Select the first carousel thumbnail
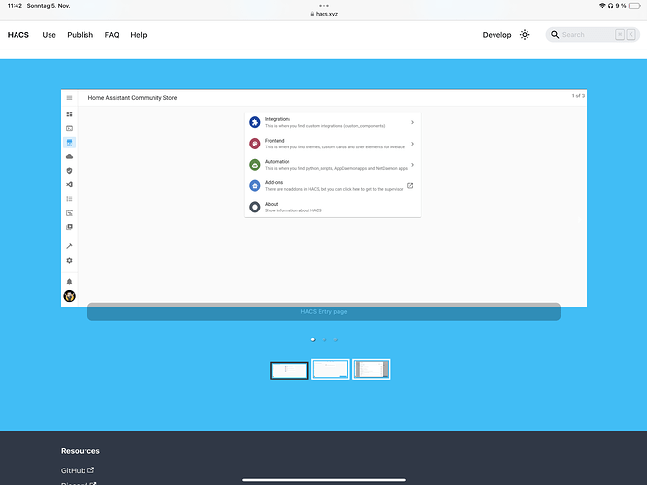The image size is (647, 485). [289, 371]
